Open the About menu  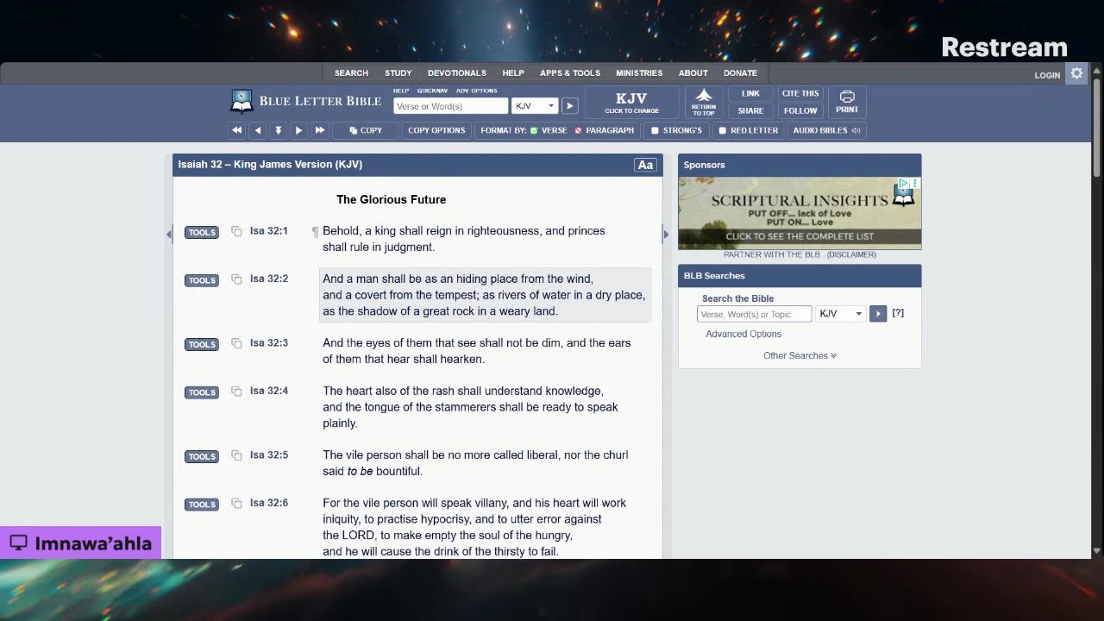pos(693,73)
